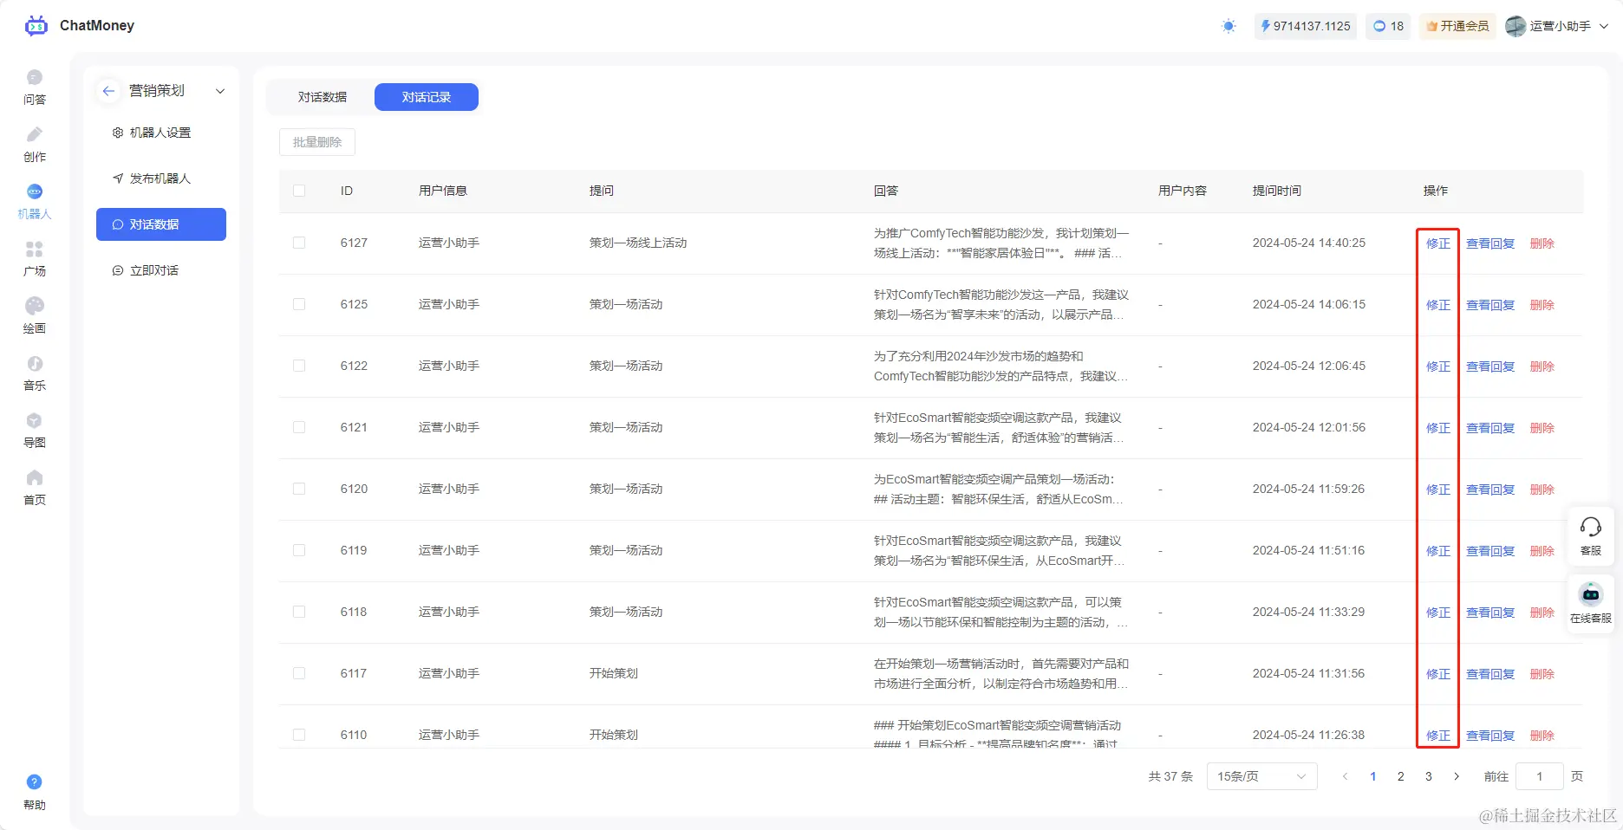
Task: Check the box for row ID 6120
Action: [299, 489]
